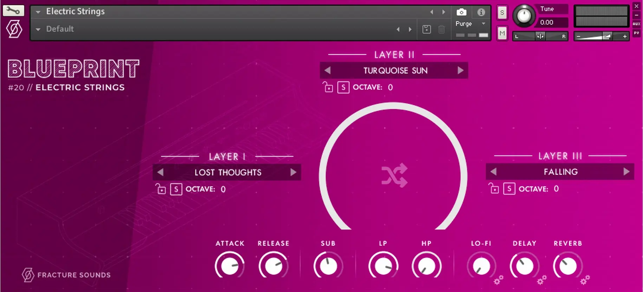This screenshot has height=292, width=643.
Task: Click the Attack knob
Action: tap(229, 266)
